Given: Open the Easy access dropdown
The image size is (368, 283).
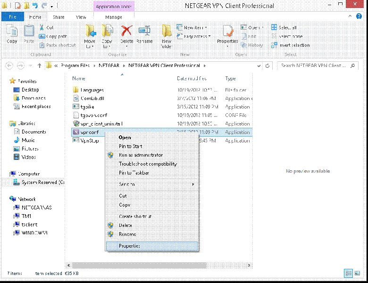Looking at the screenshot, I should pos(194,36).
